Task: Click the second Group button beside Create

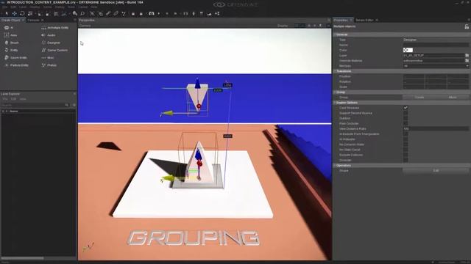Action: (x=453, y=98)
